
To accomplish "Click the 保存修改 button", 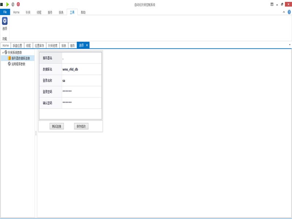I will coord(81,126).
